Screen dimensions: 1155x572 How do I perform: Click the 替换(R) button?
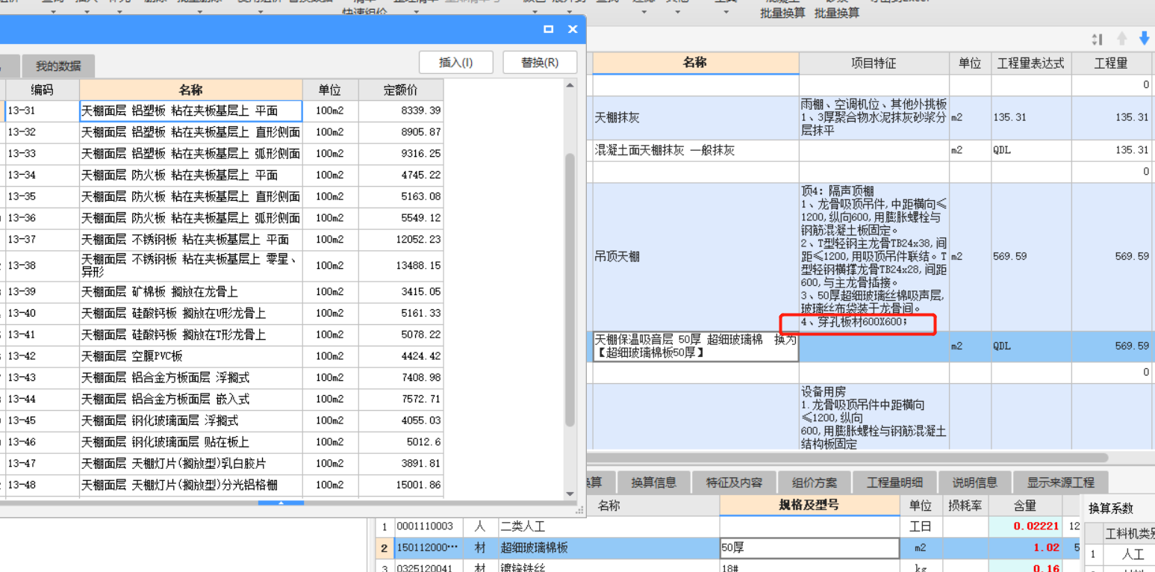coord(540,63)
